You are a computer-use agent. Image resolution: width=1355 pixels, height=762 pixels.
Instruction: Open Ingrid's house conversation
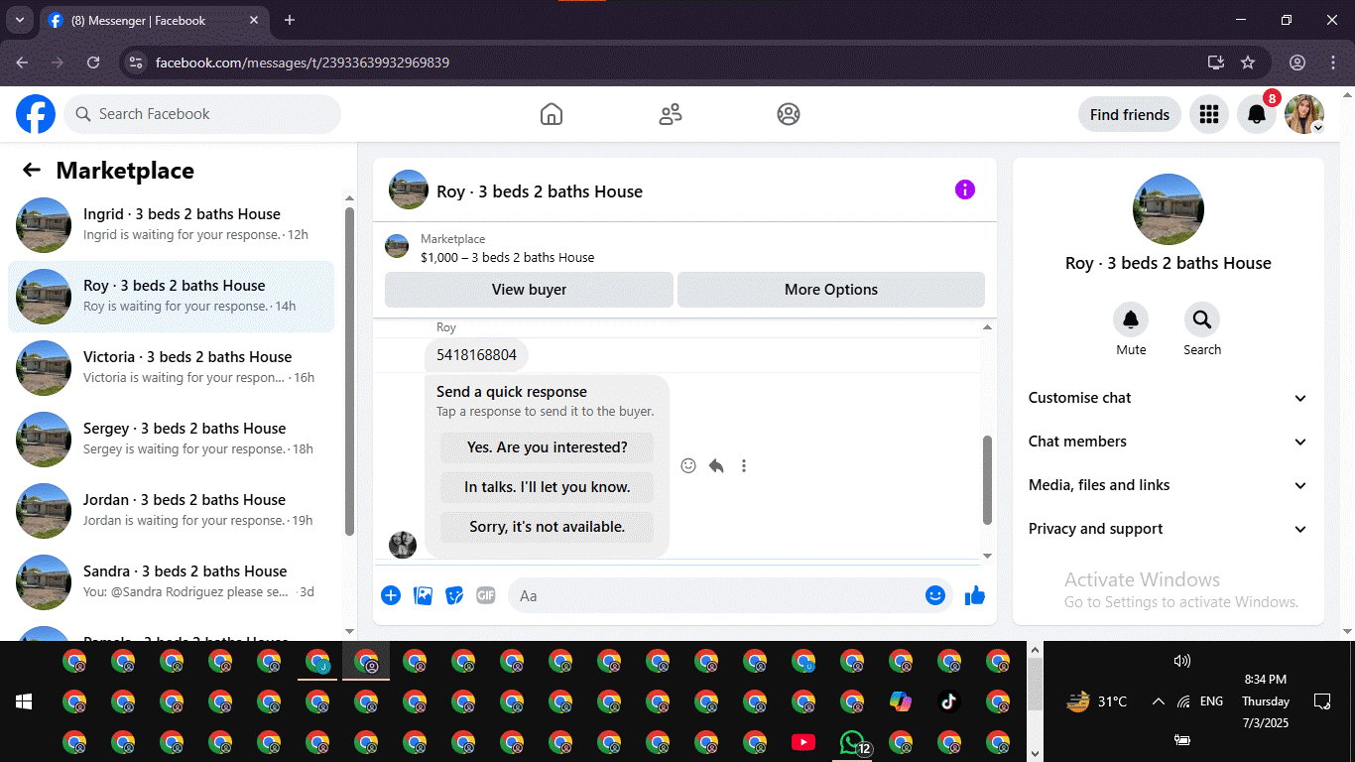point(172,224)
